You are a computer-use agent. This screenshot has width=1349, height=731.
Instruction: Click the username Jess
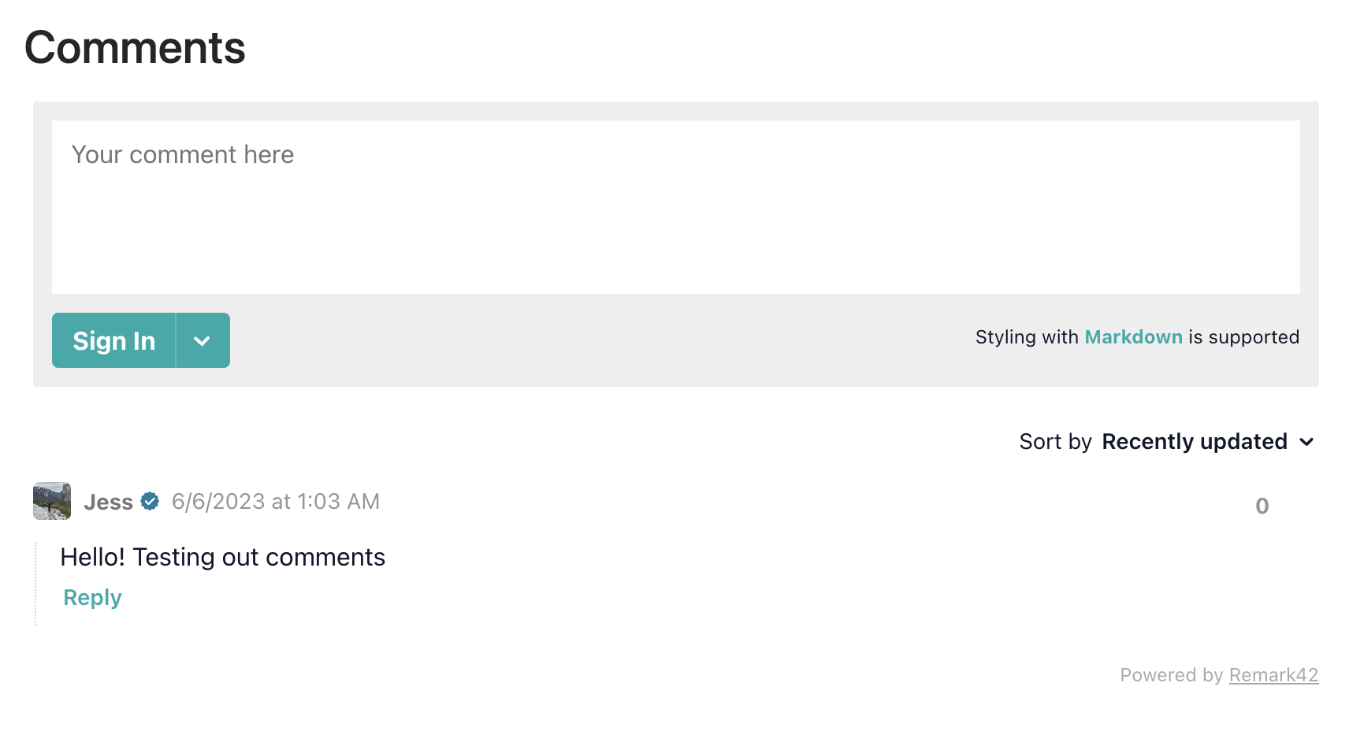108,502
